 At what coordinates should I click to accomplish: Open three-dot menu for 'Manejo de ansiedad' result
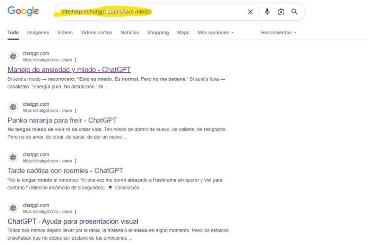coord(76,60)
